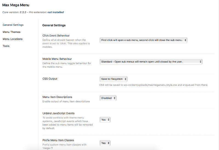Click the CSS Output label
The height and width of the screenshot is (150, 219).
point(50,79)
